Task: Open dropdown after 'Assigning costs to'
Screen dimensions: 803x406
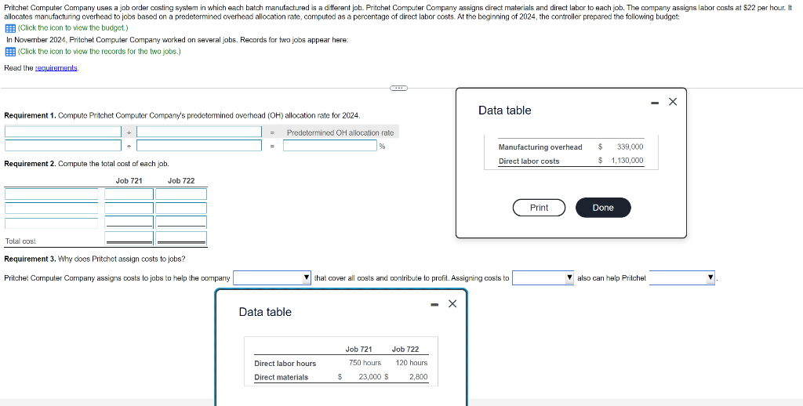Action: [543, 278]
